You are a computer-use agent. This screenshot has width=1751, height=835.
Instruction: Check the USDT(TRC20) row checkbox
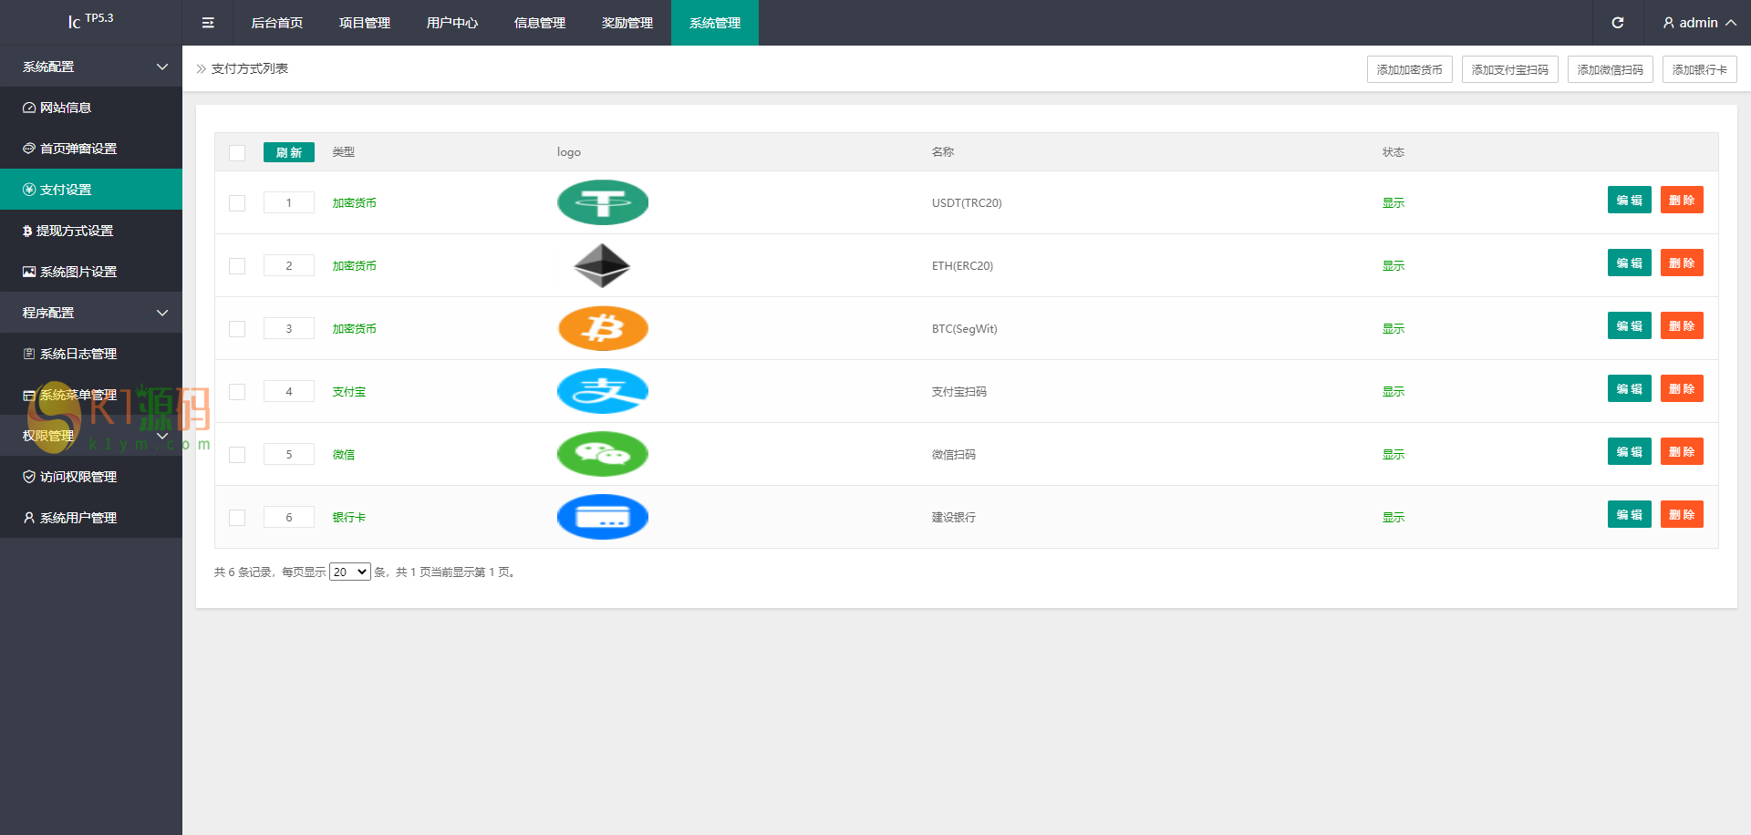[x=237, y=203]
